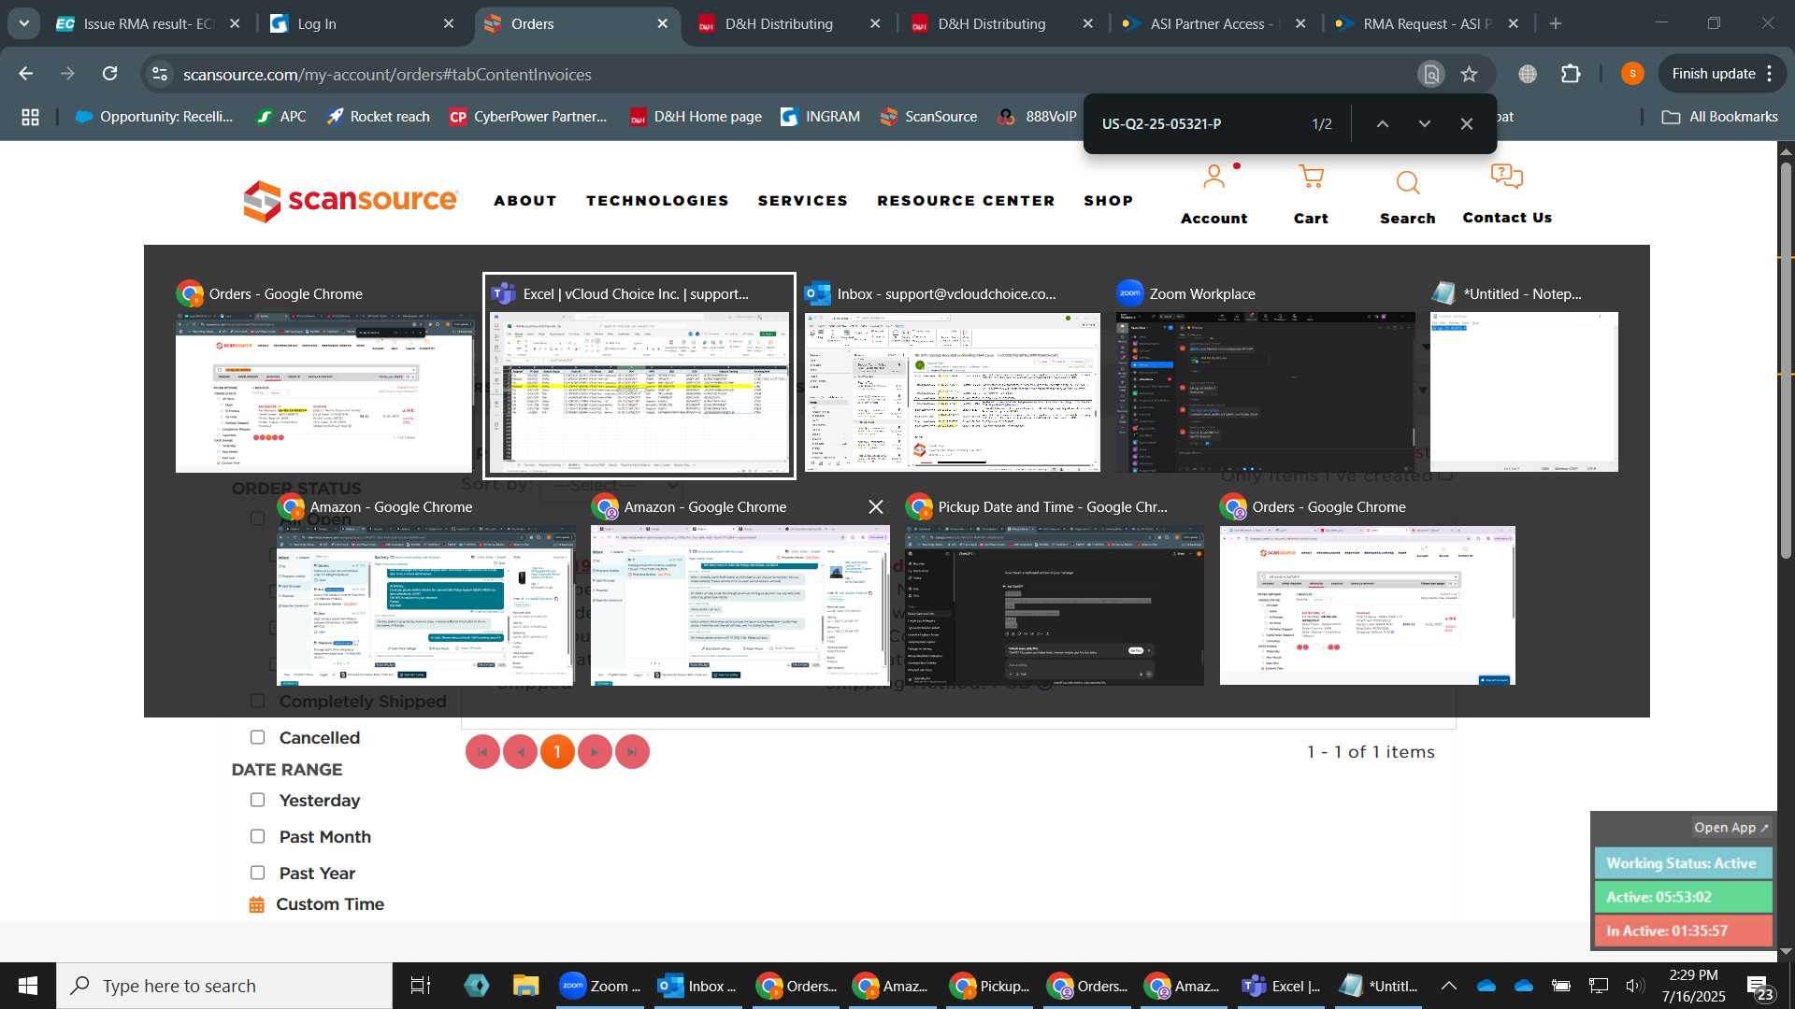Check the Cancelled order status box

pyautogui.click(x=257, y=737)
